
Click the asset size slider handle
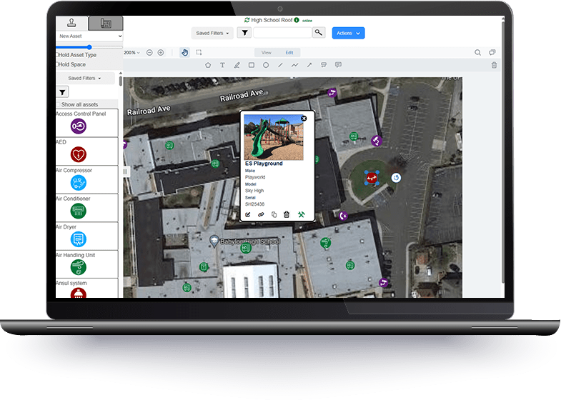pyautogui.click(x=89, y=46)
